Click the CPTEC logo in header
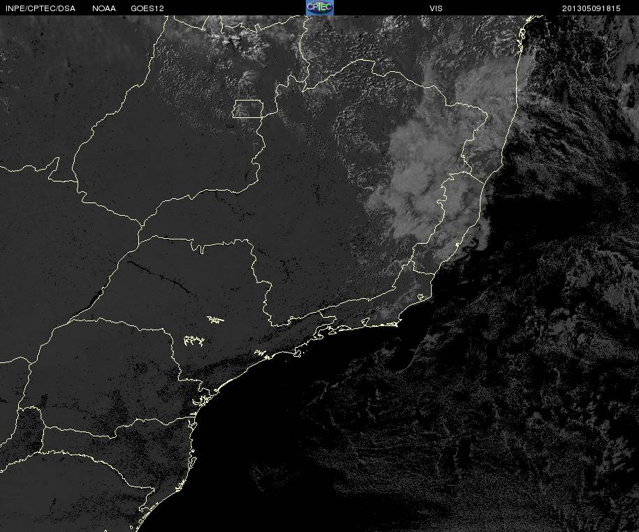639x532 pixels. click(x=320, y=8)
